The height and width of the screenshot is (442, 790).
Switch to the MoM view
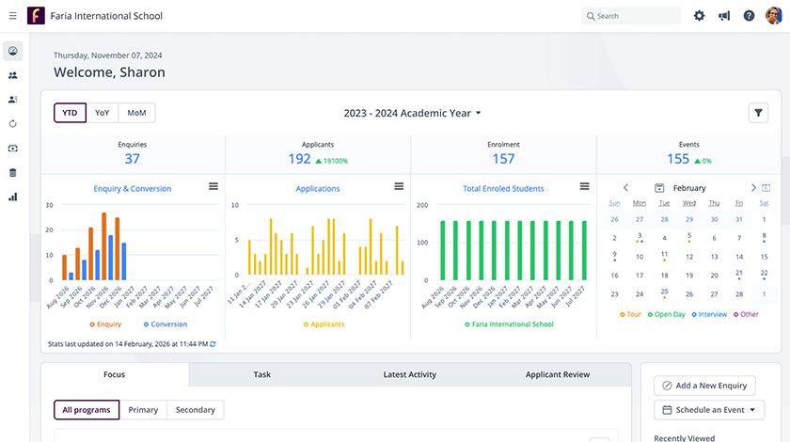(136, 113)
